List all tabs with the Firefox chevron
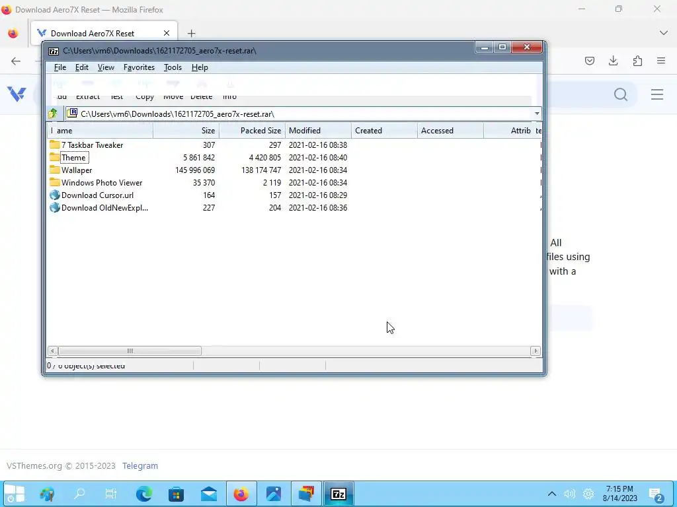This screenshot has width=677, height=507. (x=664, y=33)
